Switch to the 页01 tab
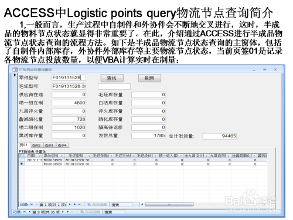293x220 pixels. [23, 145]
